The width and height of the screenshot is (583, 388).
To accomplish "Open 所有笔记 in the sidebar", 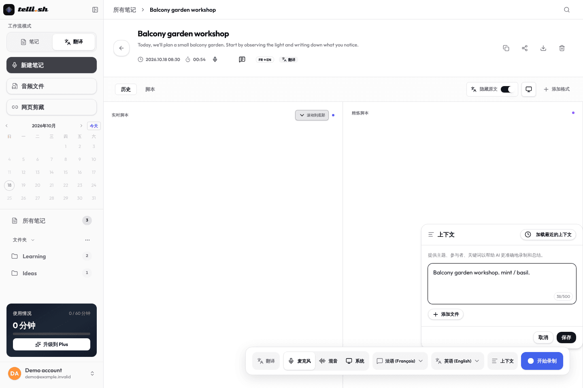I will 51,221.
